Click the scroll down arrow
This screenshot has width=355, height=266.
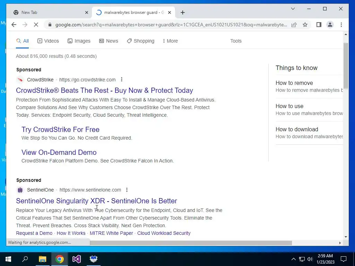pyautogui.click(x=346, y=237)
